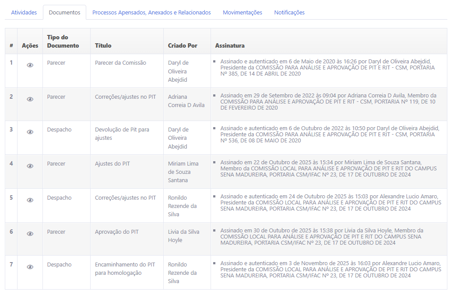Click the Assinatura column header
Screen dimensions: 457x294
230,45
